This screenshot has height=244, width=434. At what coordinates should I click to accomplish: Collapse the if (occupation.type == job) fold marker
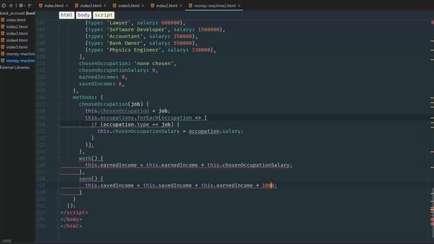(58, 125)
